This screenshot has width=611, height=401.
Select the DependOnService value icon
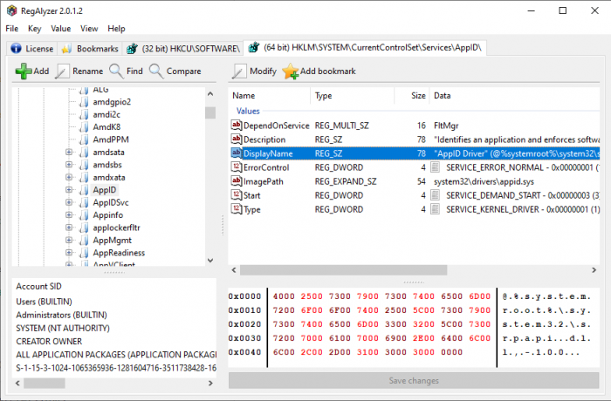pyautogui.click(x=237, y=126)
